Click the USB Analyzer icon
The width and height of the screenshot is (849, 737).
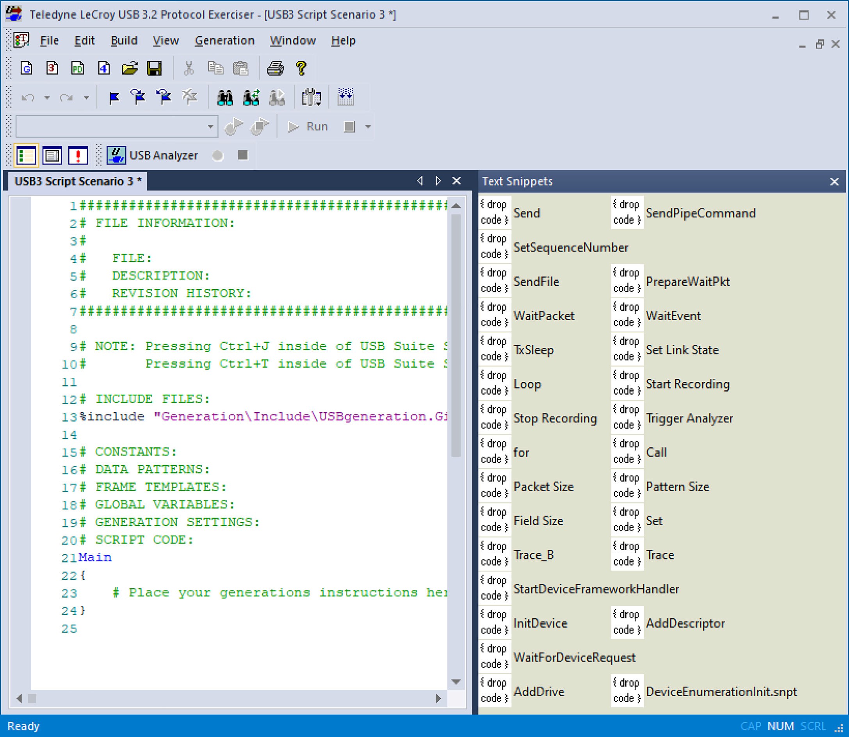pyautogui.click(x=116, y=155)
